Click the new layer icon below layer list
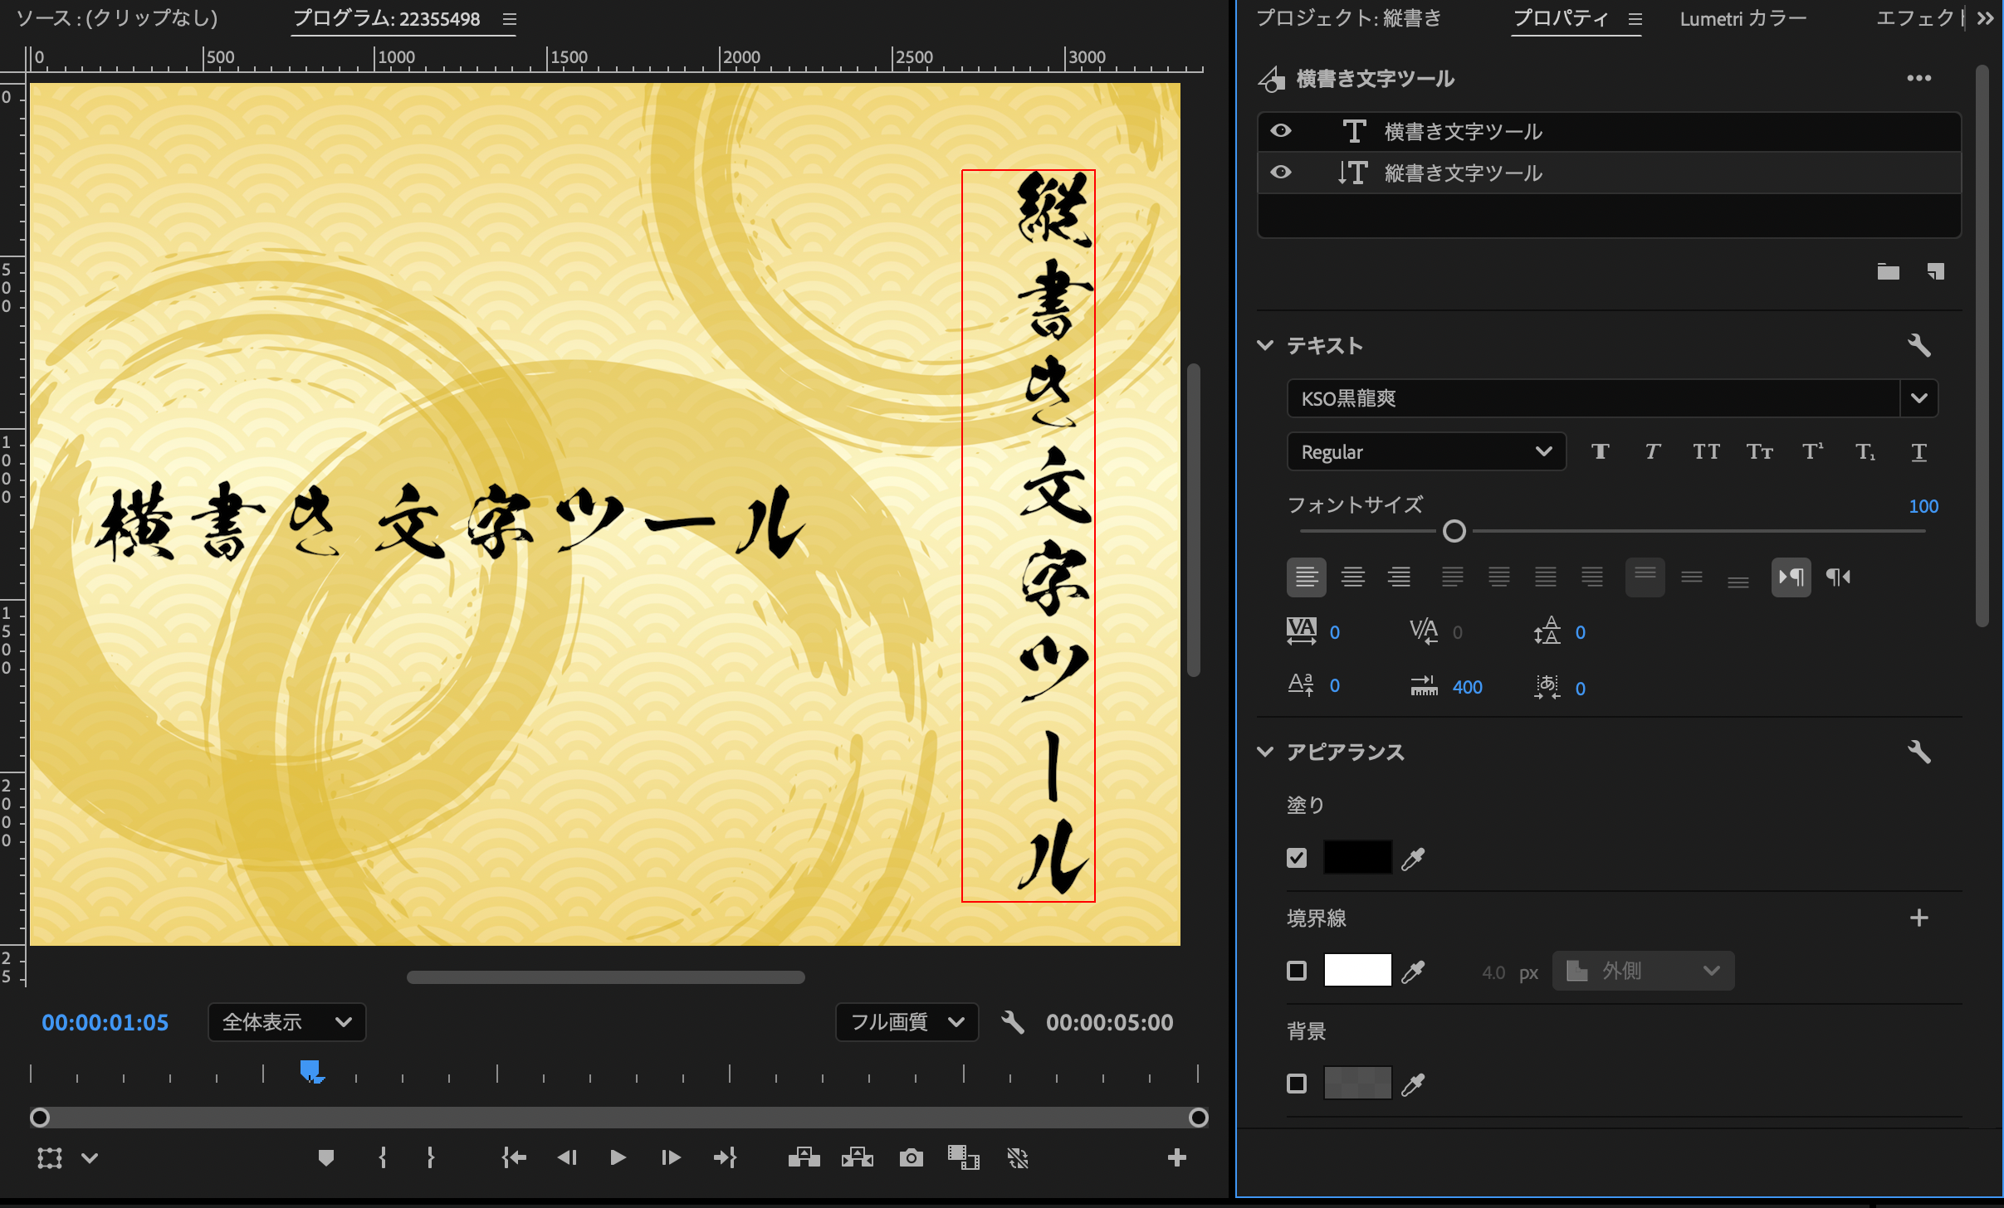The height and width of the screenshot is (1208, 2004). (1935, 271)
